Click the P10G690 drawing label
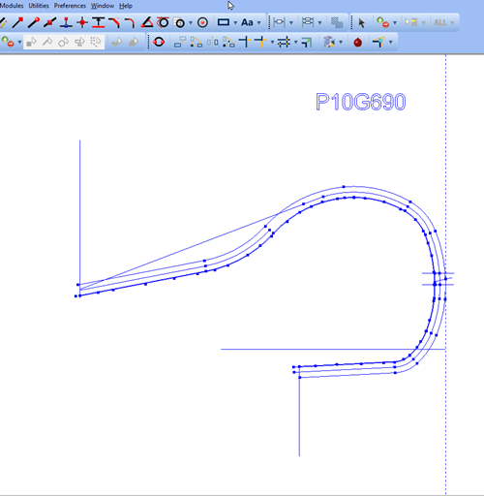 click(x=360, y=102)
